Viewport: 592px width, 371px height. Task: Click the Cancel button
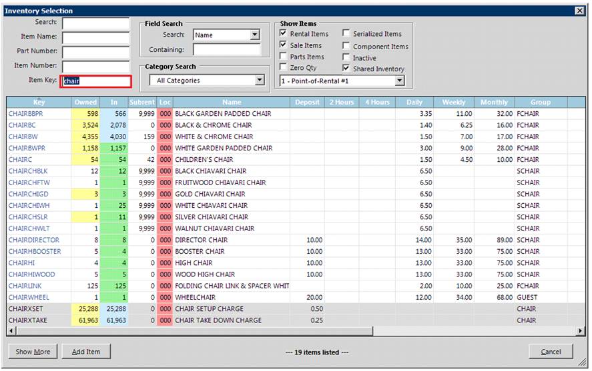(551, 352)
